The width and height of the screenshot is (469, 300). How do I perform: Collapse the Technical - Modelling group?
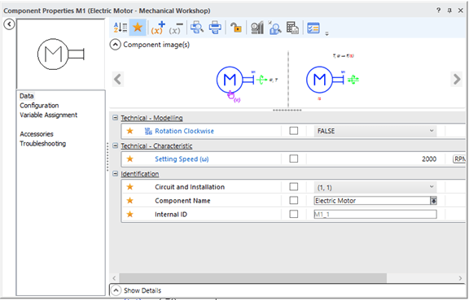[115, 118]
